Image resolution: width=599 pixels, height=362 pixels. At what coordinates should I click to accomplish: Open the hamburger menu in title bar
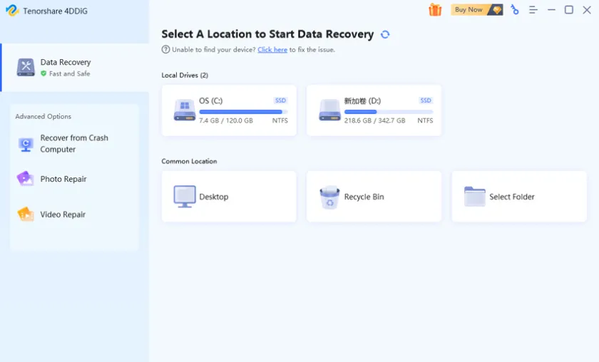coord(533,10)
